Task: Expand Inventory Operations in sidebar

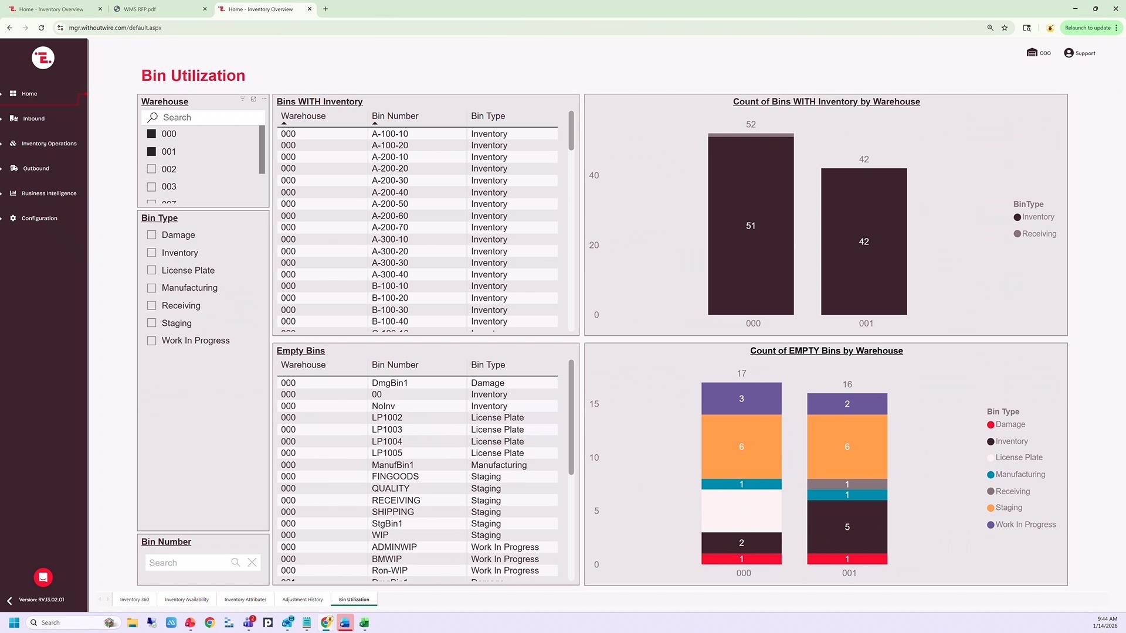Action: point(49,144)
